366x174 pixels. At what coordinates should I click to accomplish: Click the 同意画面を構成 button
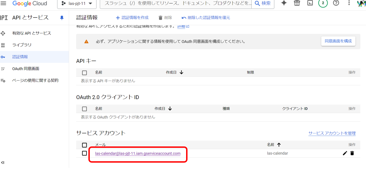(338, 41)
